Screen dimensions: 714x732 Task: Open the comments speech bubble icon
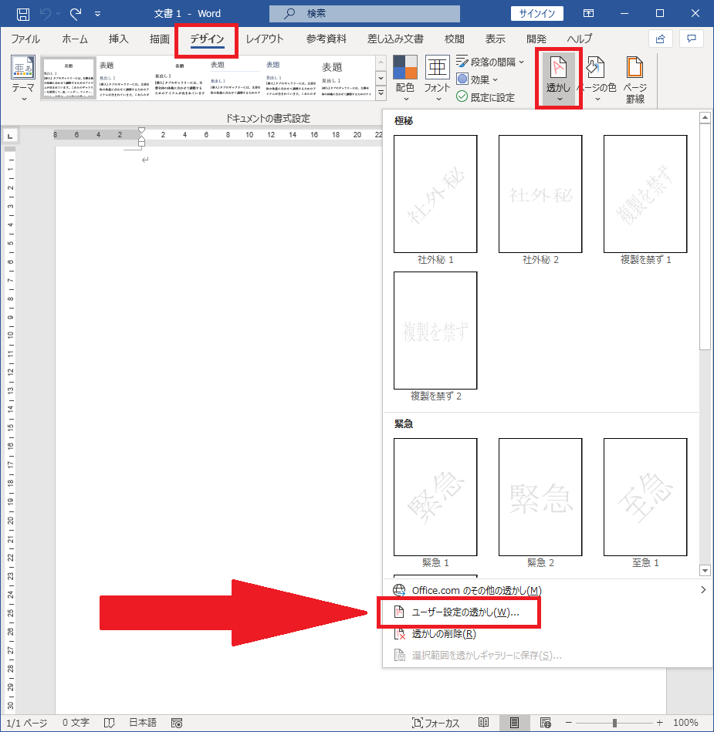692,39
